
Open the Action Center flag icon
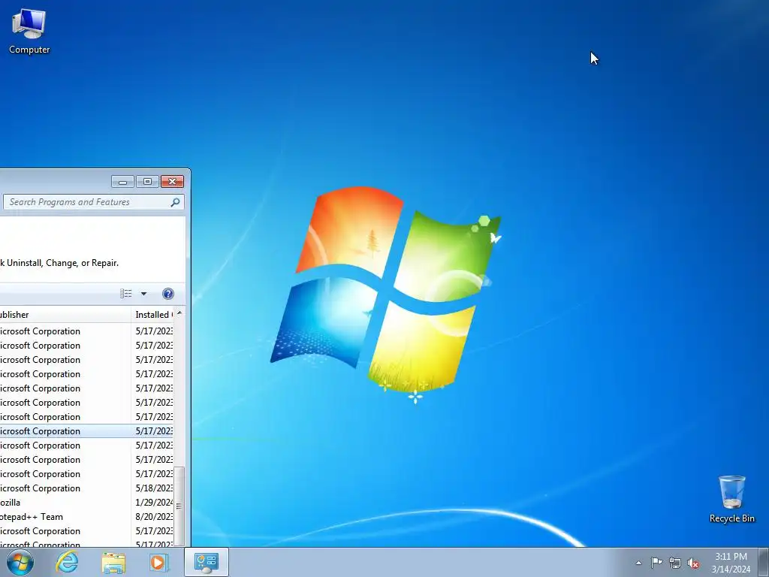[x=656, y=563]
